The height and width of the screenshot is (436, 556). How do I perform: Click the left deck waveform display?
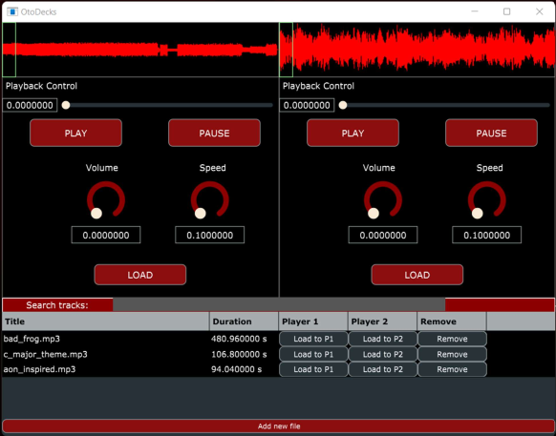tap(140, 50)
